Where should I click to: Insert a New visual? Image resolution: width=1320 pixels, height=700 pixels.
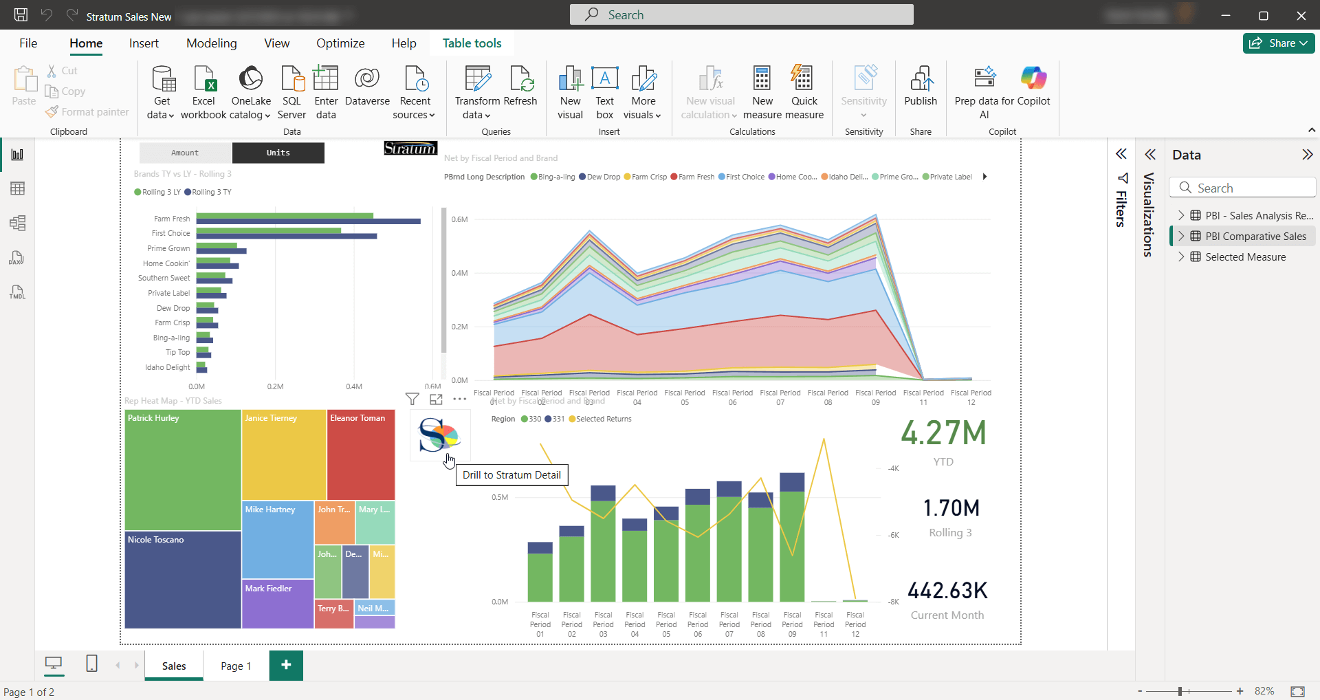570,93
